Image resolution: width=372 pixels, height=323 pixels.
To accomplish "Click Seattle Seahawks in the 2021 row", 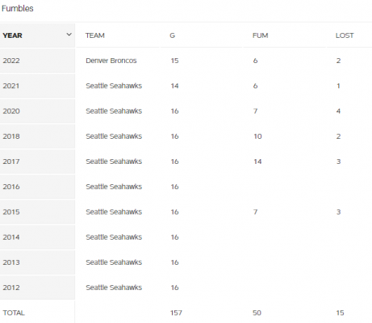I will coord(114,86).
